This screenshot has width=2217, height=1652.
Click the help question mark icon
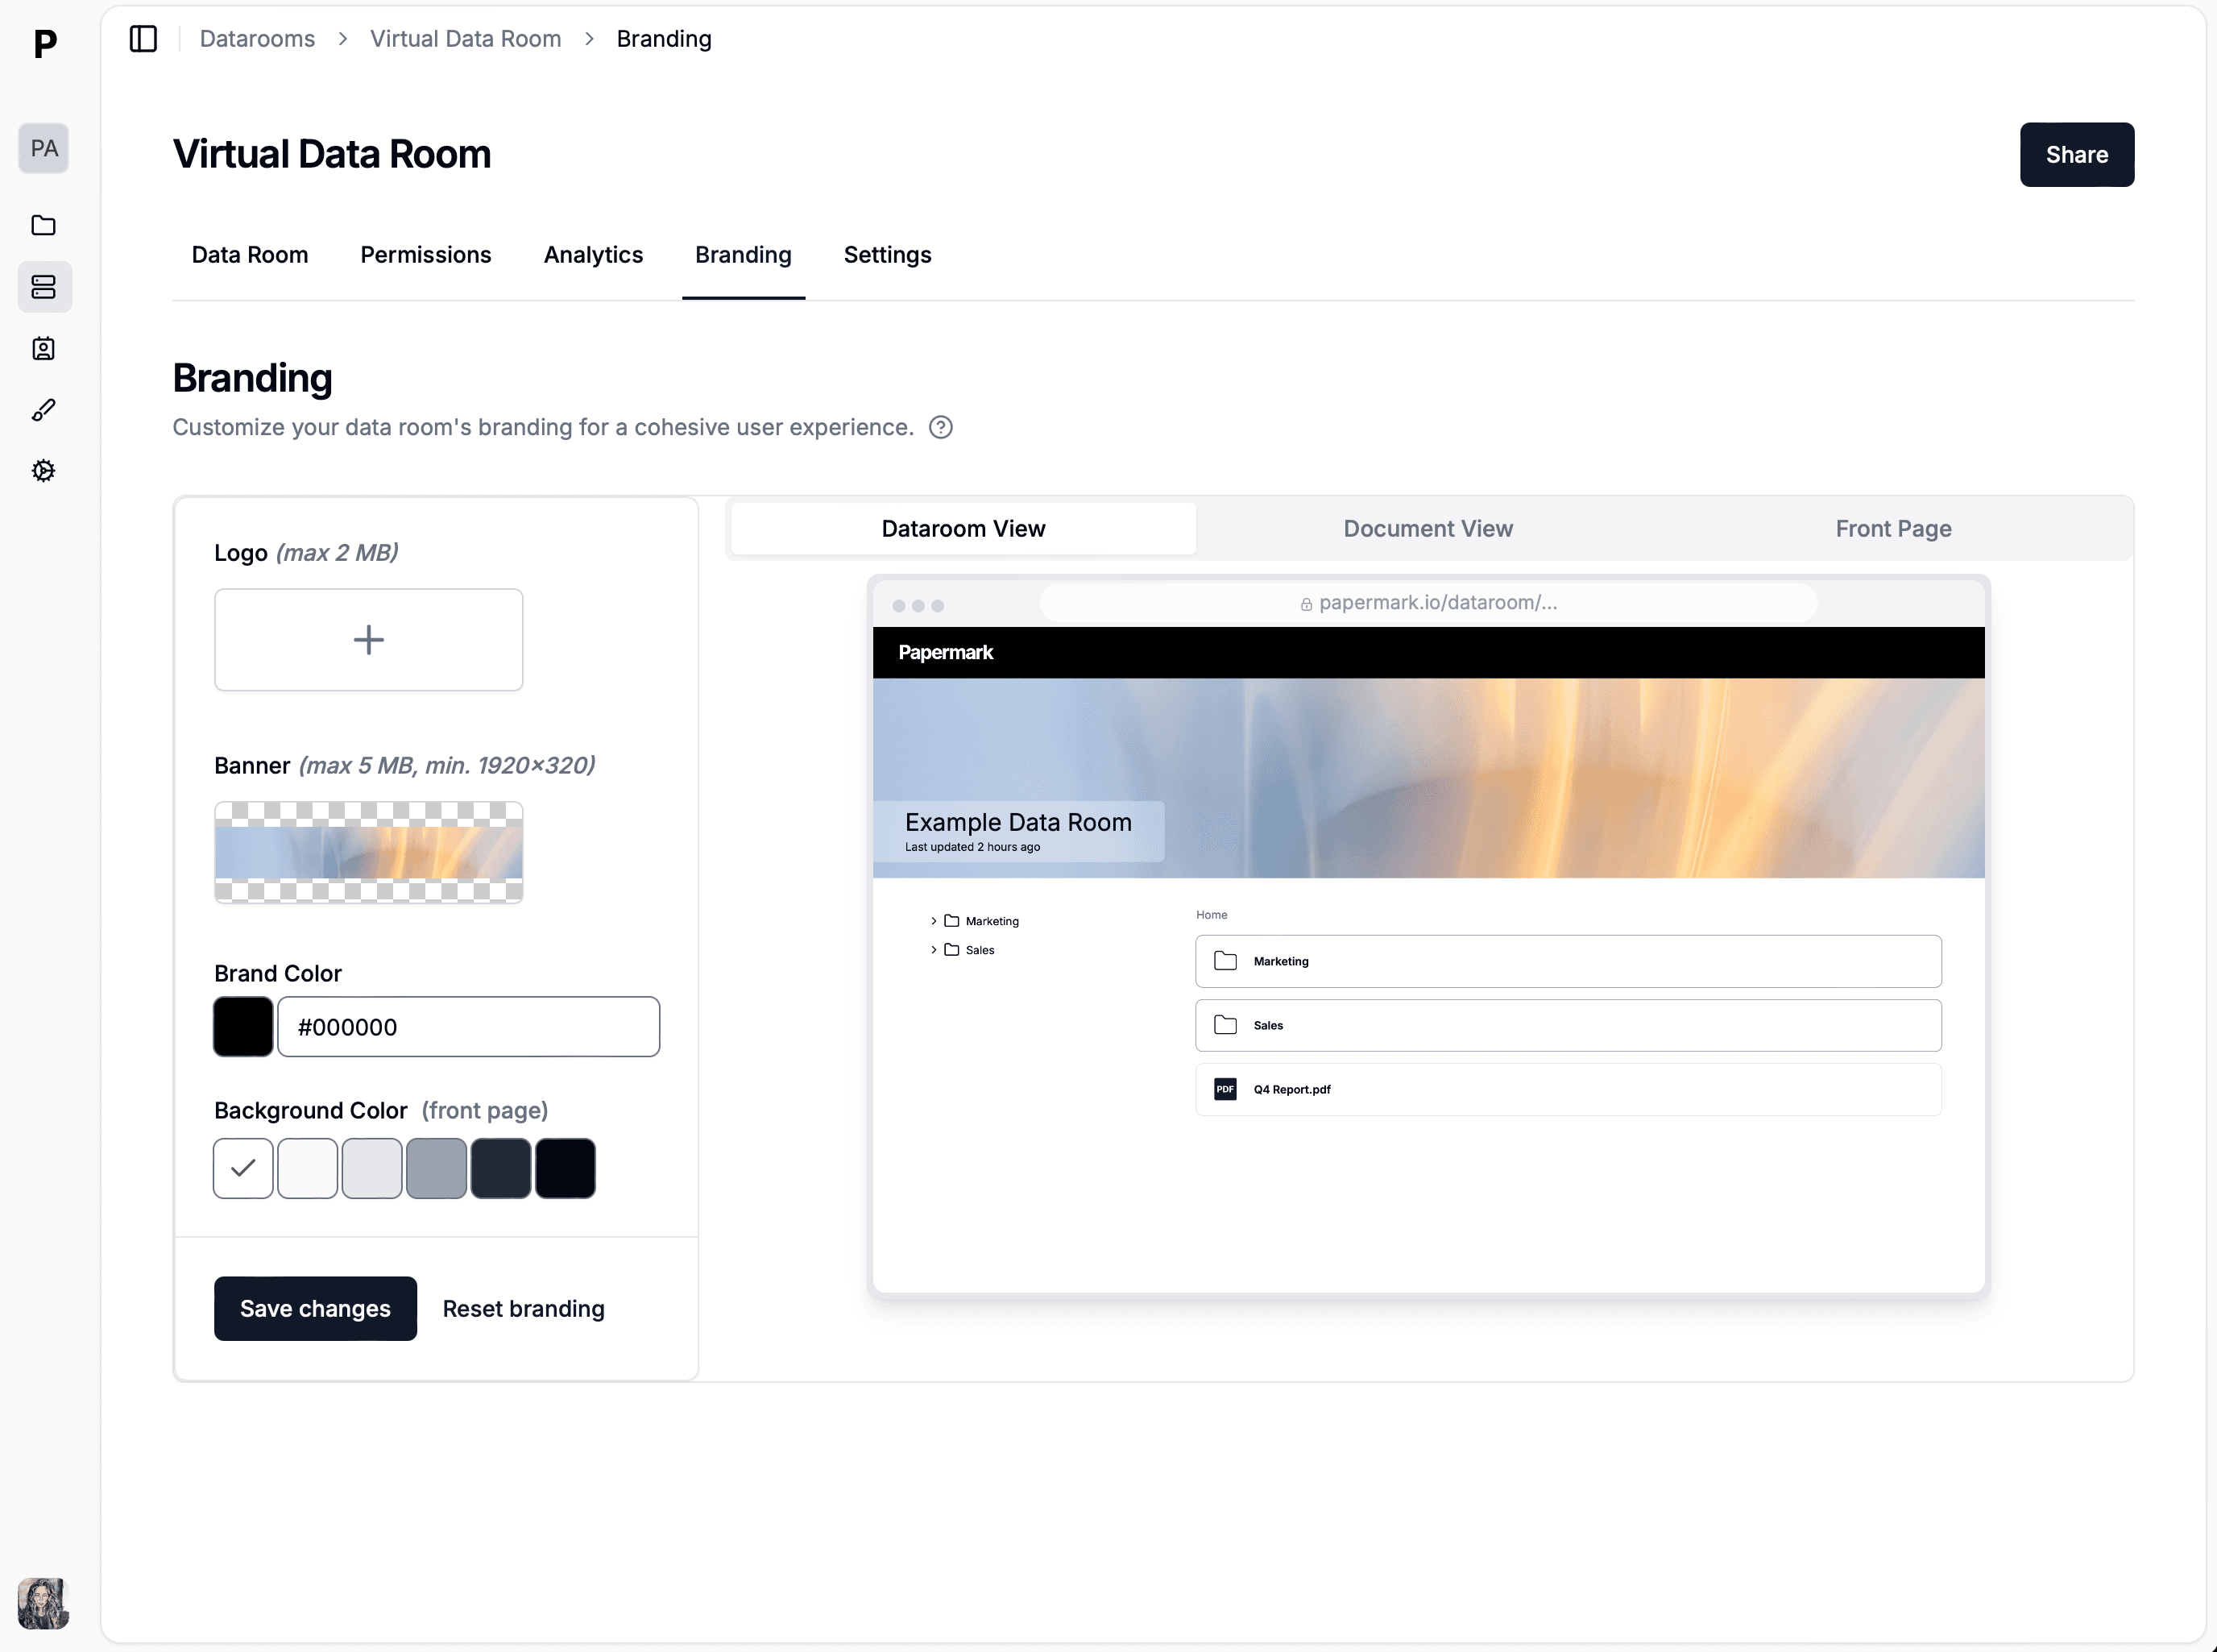click(939, 427)
